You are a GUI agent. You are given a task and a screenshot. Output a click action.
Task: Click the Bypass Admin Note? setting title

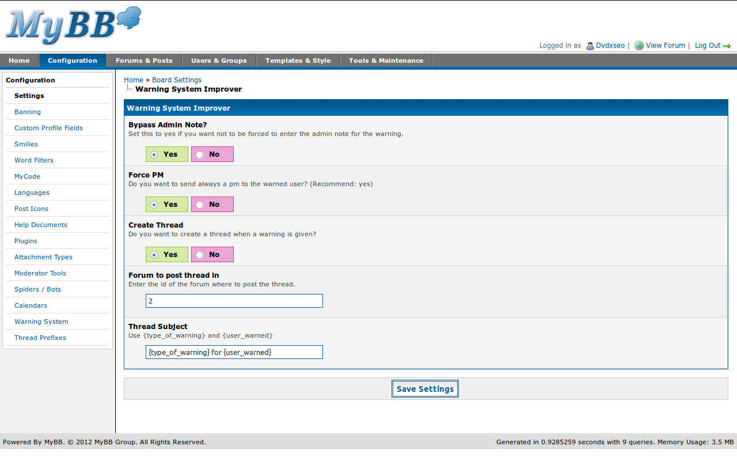coord(168,125)
